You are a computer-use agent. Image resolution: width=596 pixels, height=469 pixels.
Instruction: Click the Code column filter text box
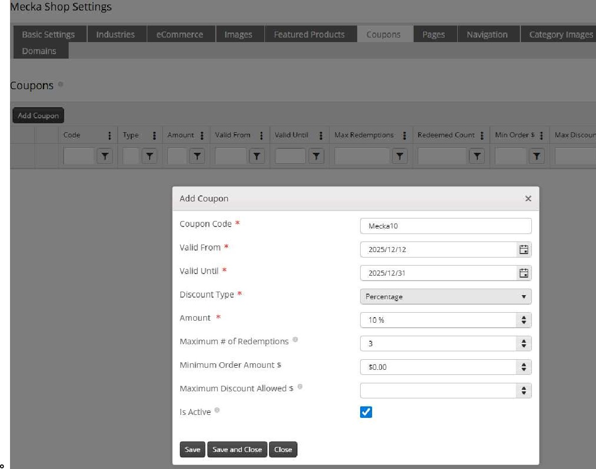[x=79, y=156]
